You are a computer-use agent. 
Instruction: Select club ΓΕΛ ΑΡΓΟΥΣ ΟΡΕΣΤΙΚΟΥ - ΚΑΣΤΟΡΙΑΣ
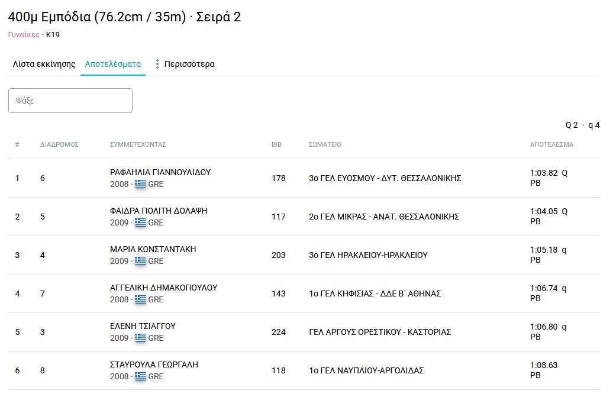point(380,332)
